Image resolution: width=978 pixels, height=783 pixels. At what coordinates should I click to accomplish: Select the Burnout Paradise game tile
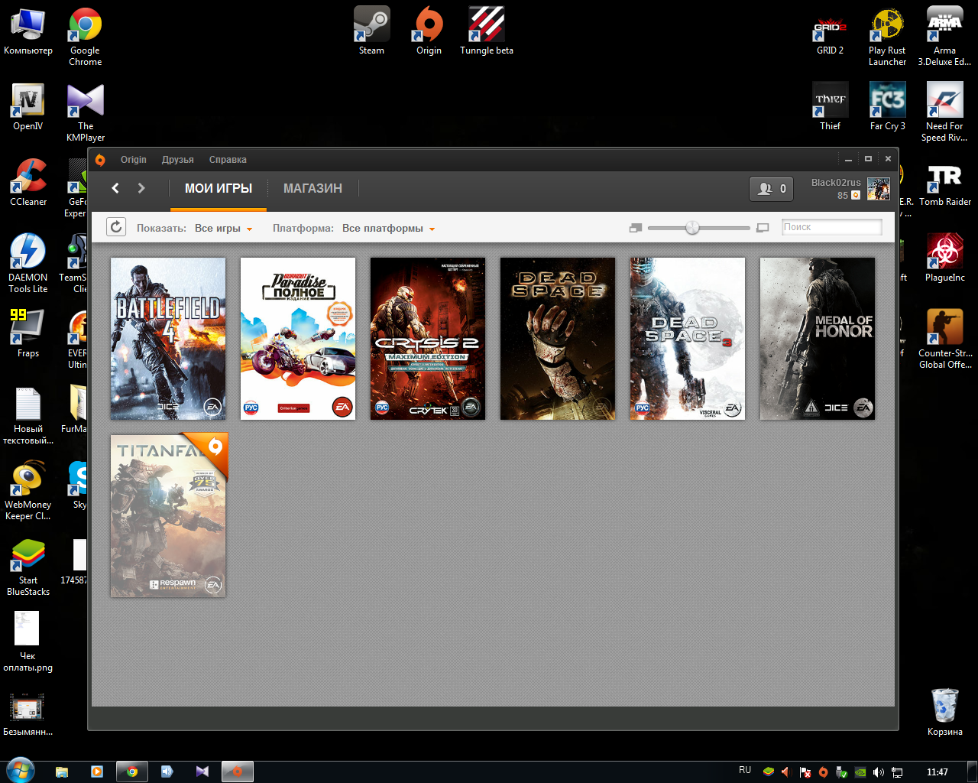click(298, 339)
